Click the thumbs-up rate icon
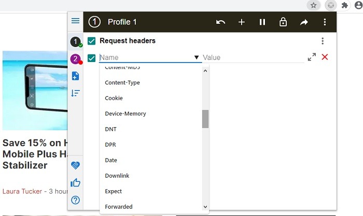Image resolution: width=363 pixels, height=216 pixels. tap(76, 182)
